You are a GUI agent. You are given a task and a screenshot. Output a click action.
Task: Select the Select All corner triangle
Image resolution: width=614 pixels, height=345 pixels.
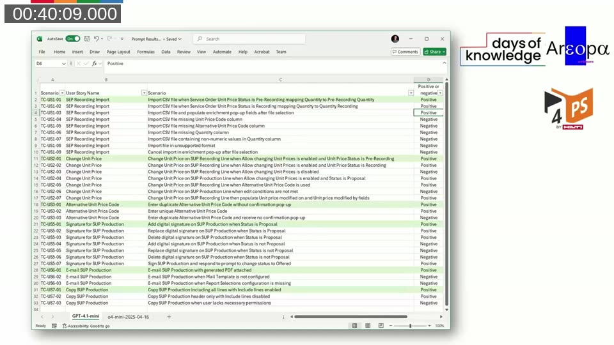37,79
